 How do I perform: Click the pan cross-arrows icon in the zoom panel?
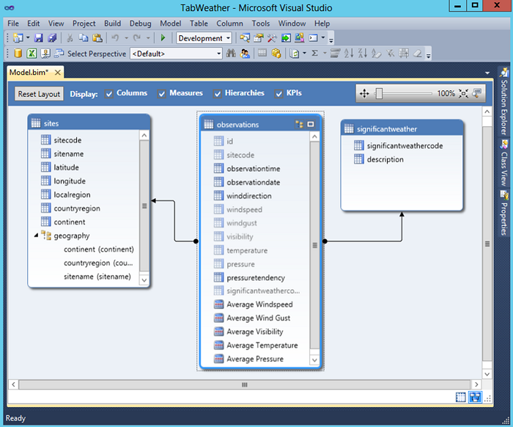(364, 94)
